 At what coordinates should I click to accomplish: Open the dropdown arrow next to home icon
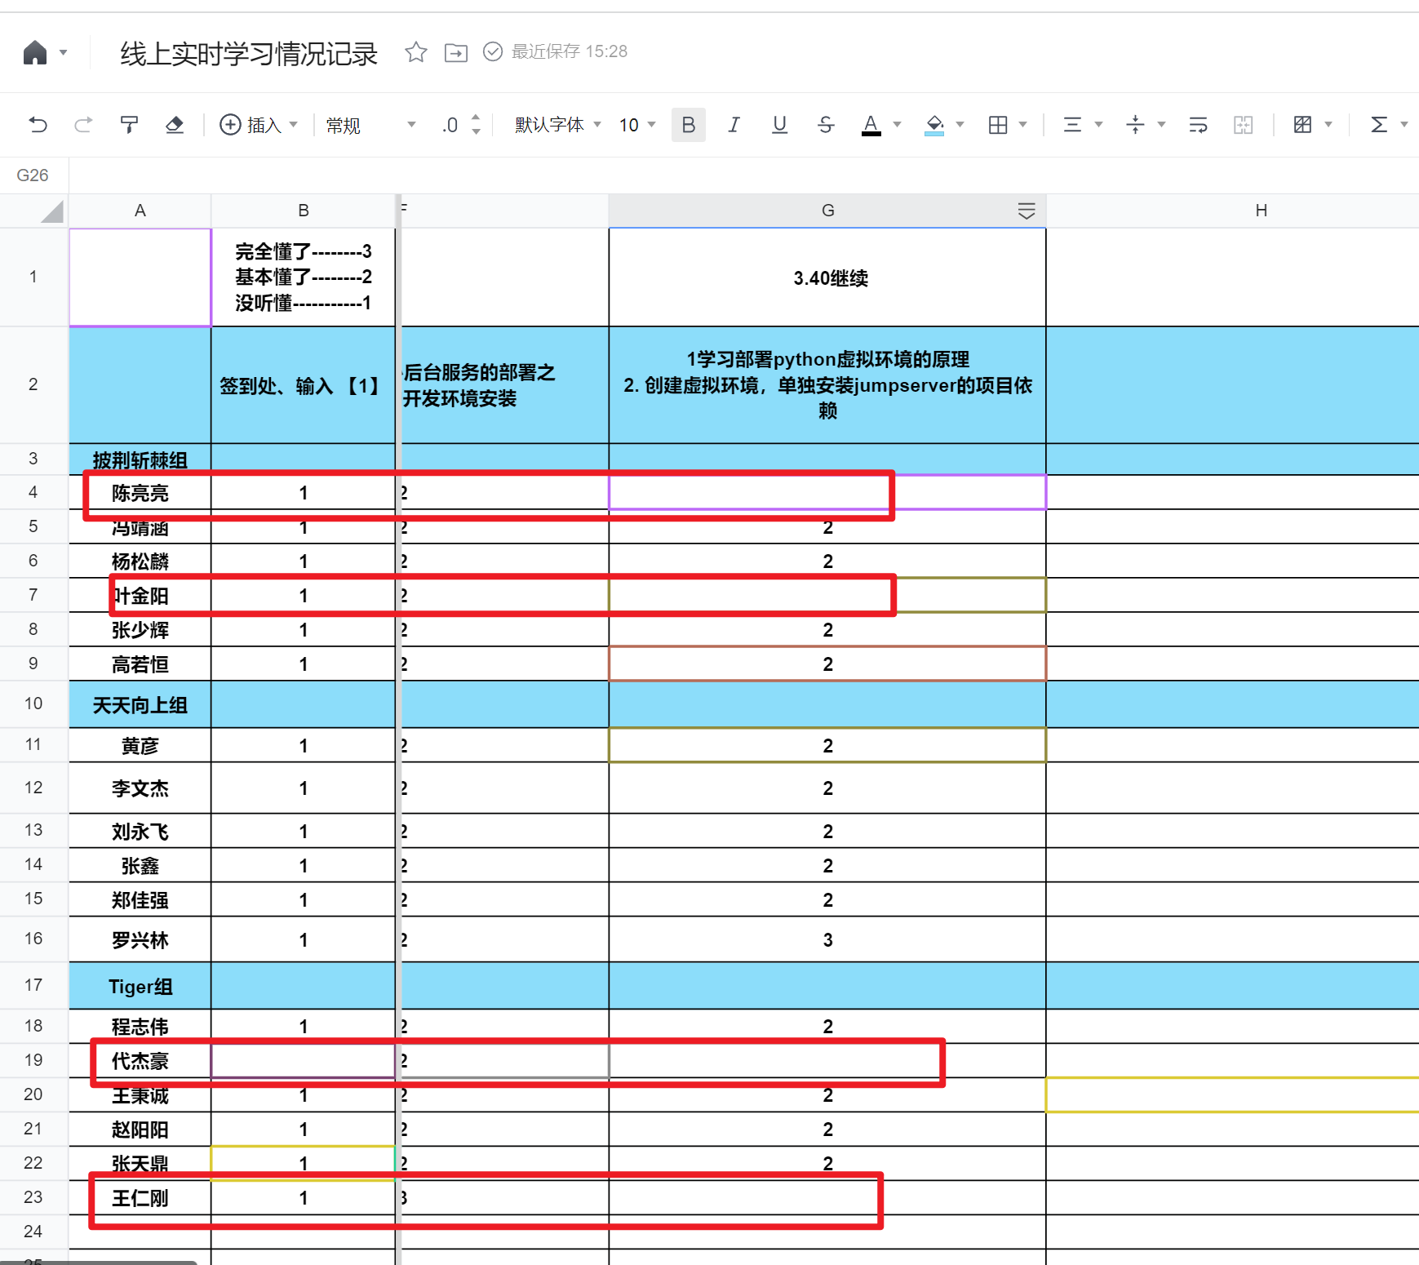64,53
